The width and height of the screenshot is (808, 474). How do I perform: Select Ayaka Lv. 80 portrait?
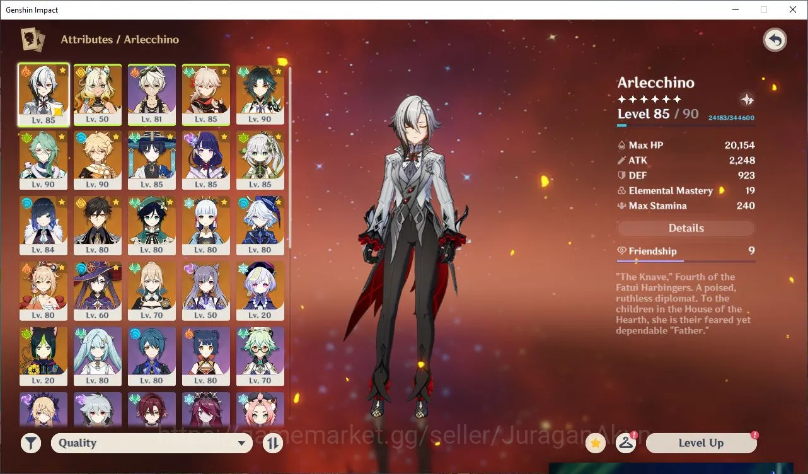[x=206, y=226]
